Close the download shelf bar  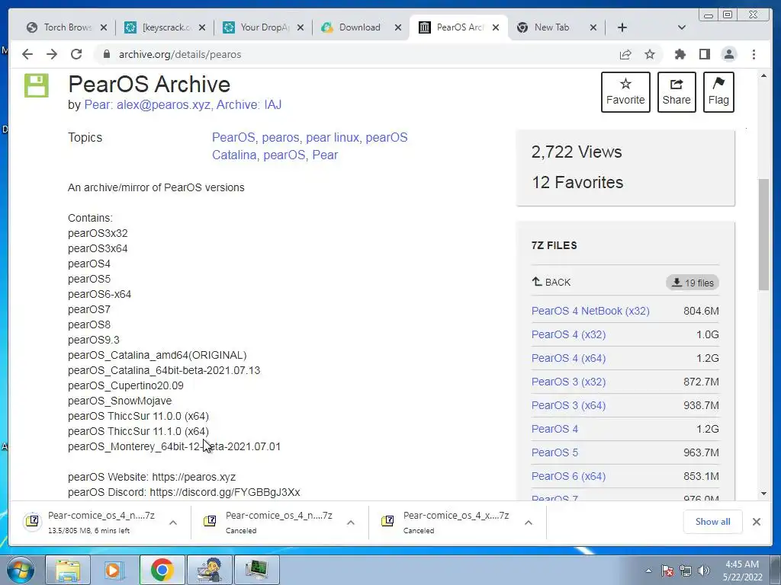coord(756,522)
